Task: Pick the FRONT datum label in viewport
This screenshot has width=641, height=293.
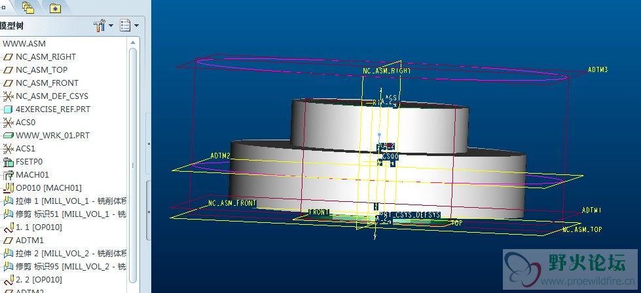Action: [319, 212]
